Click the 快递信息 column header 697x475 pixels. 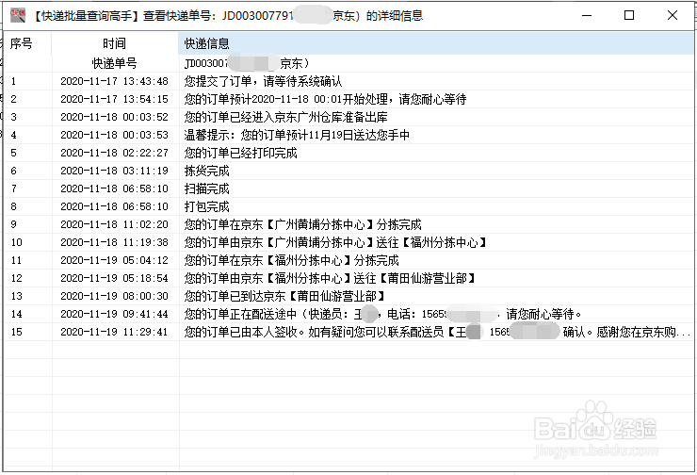coord(435,43)
